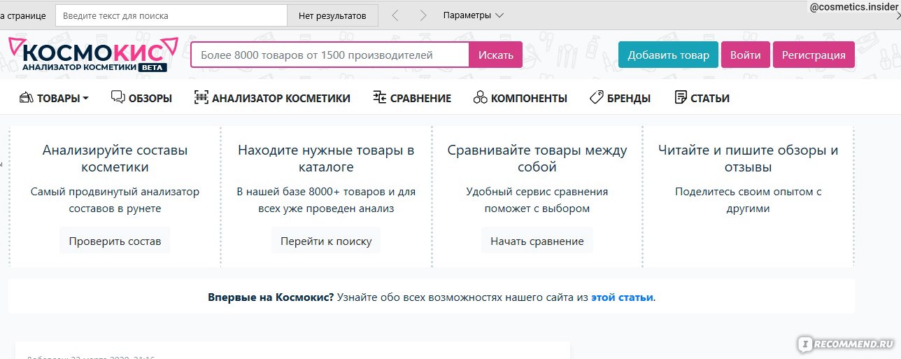Click the Войти login button

click(746, 55)
